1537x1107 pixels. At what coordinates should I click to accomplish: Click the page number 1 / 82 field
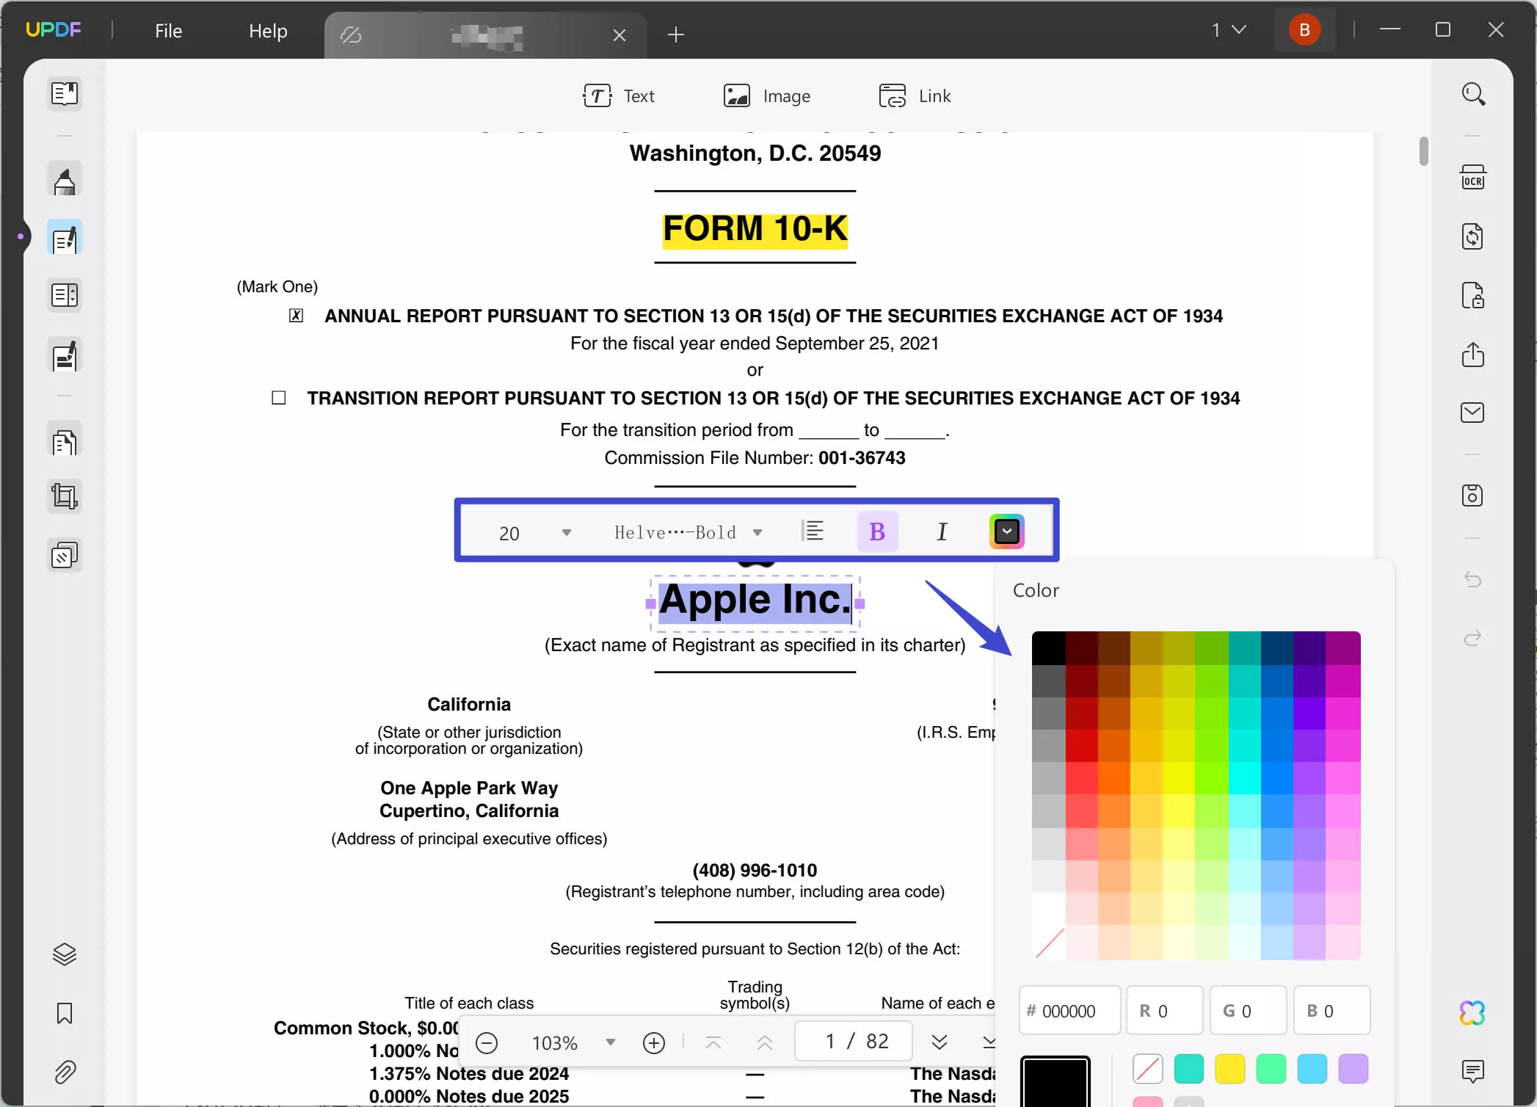854,1042
